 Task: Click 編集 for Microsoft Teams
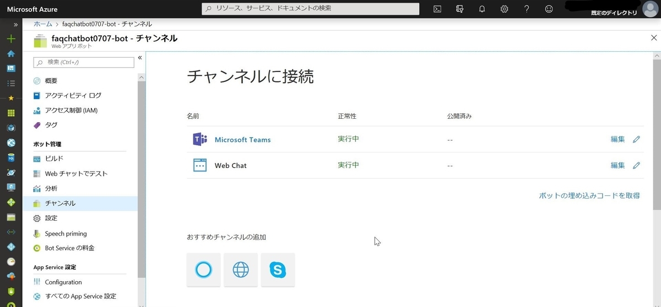(617, 139)
